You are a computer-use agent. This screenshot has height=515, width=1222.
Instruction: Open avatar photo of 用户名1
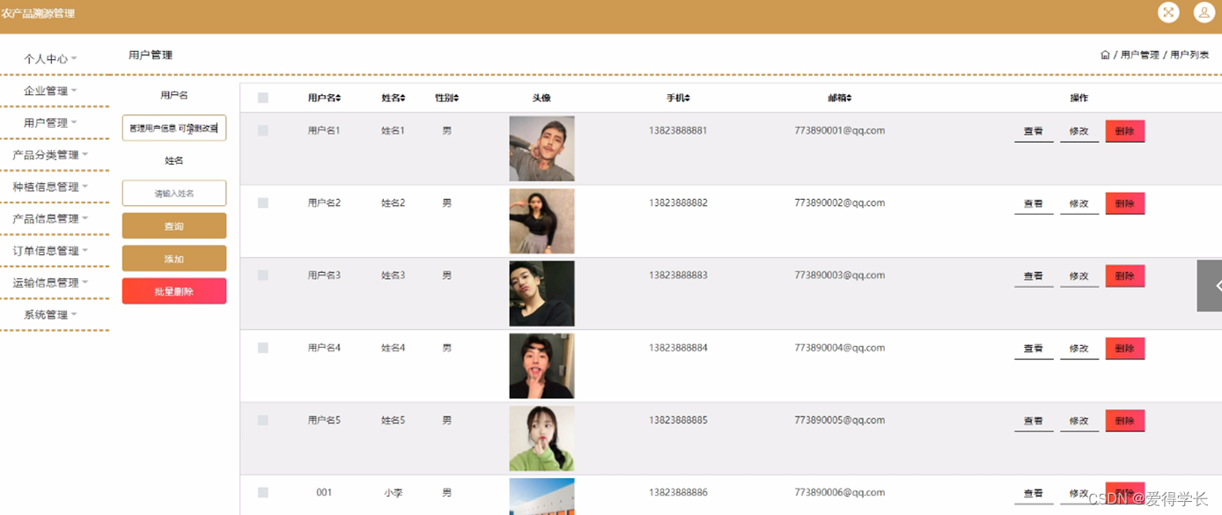[541, 149]
